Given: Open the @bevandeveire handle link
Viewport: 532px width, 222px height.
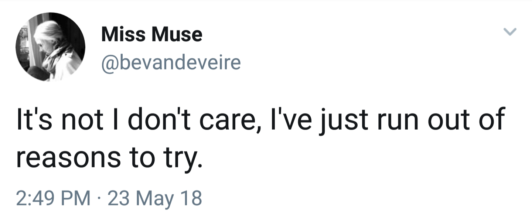Looking at the screenshot, I should [x=171, y=63].
